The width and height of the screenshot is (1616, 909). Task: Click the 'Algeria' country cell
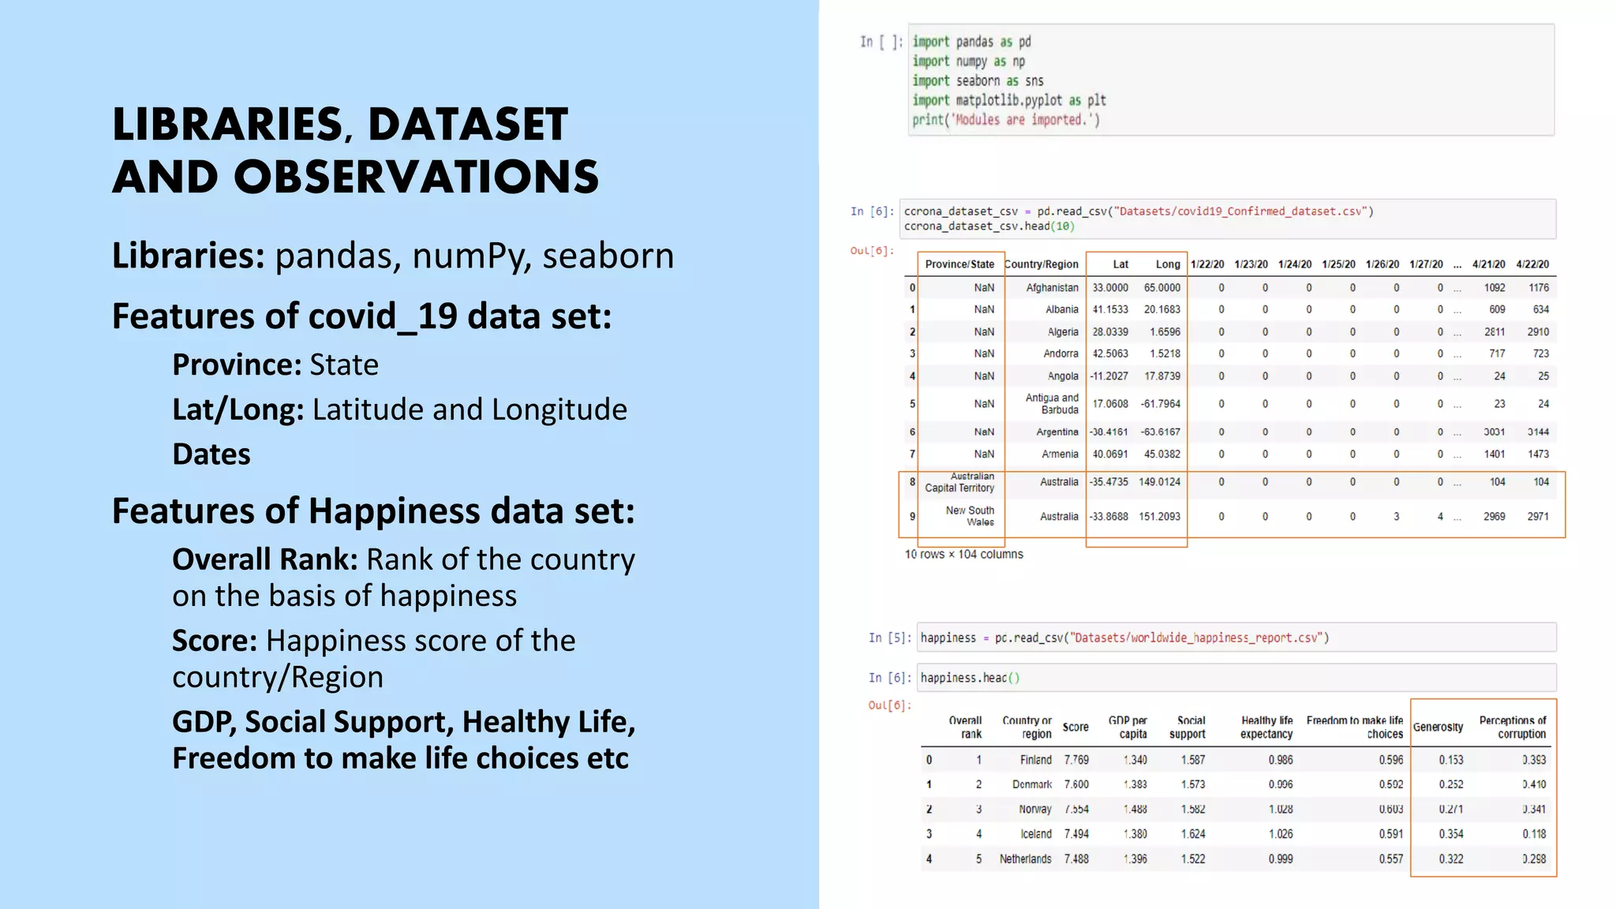1063,332
